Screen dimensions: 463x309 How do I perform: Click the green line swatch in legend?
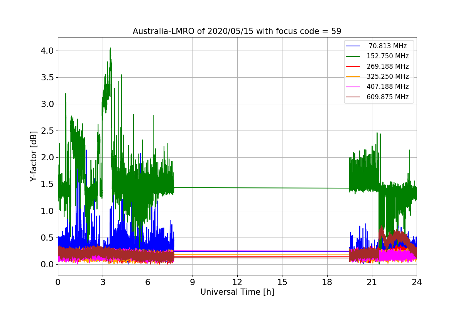pyautogui.click(x=353, y=56)
